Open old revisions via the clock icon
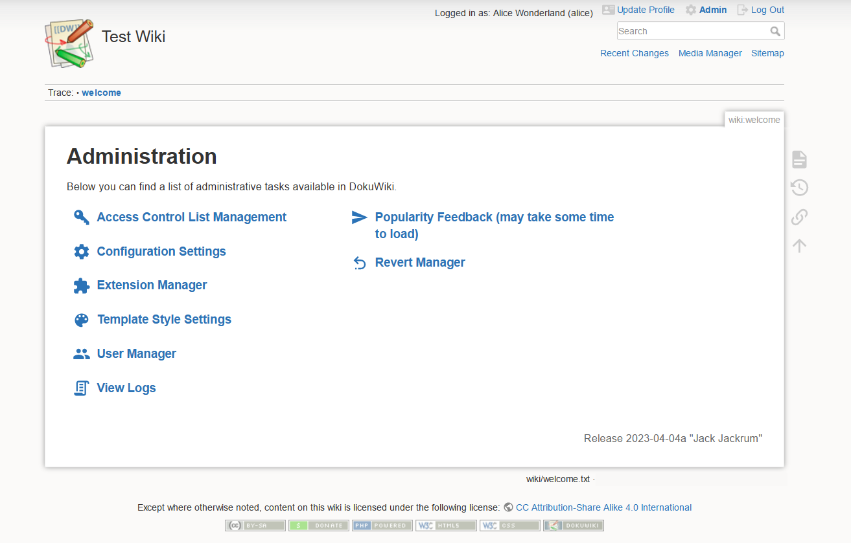The width and height of the screenshot is (851, 543). click(x=799, y=188)
